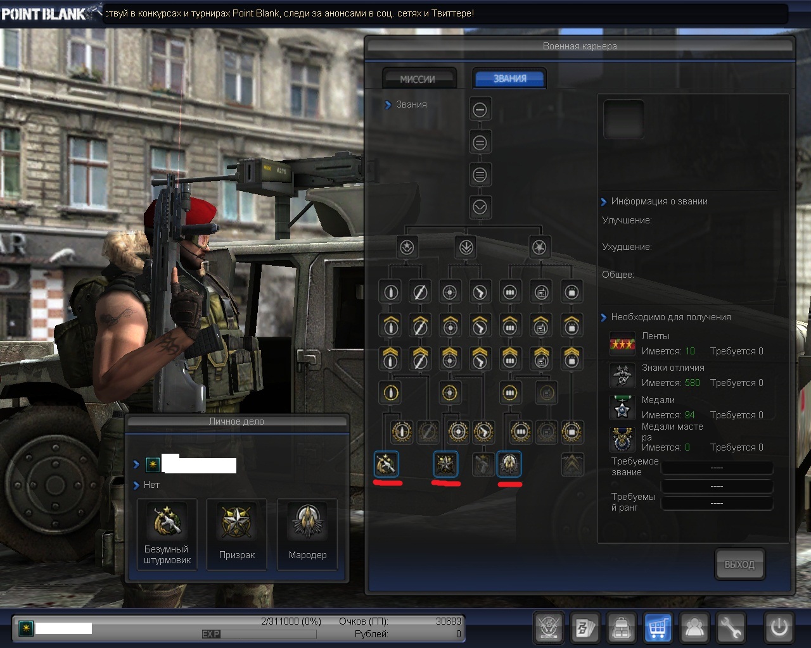Select the plain pistol rank icon without chevrons
The width and height of the screenshot is (811, 648).
click(x=480, y=292)
